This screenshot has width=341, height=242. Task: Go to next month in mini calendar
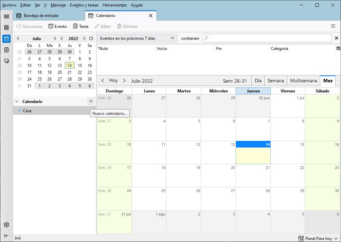point(55,38)
